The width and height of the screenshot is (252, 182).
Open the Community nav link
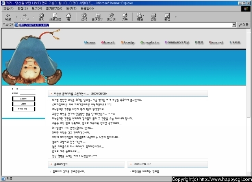click(x=177, y=42)
